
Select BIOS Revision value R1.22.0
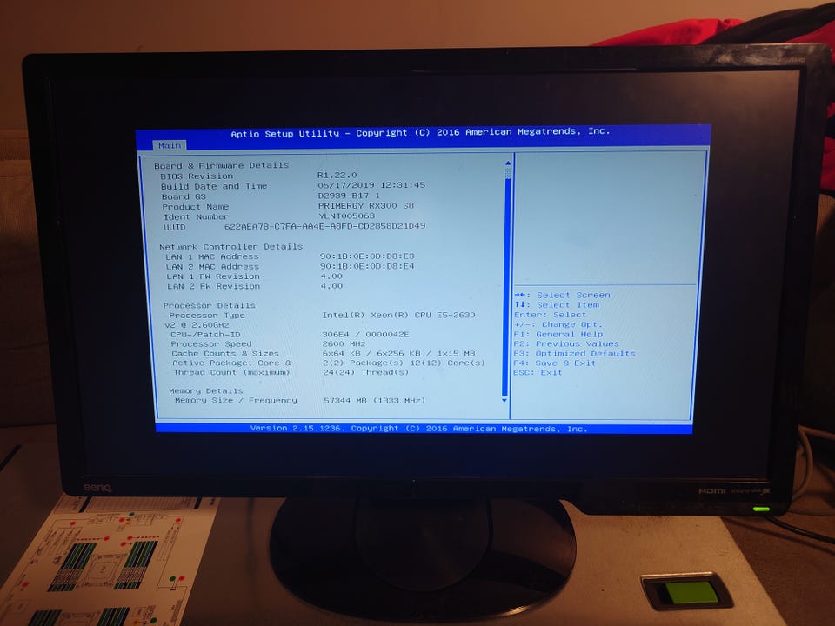click(337, 175)
